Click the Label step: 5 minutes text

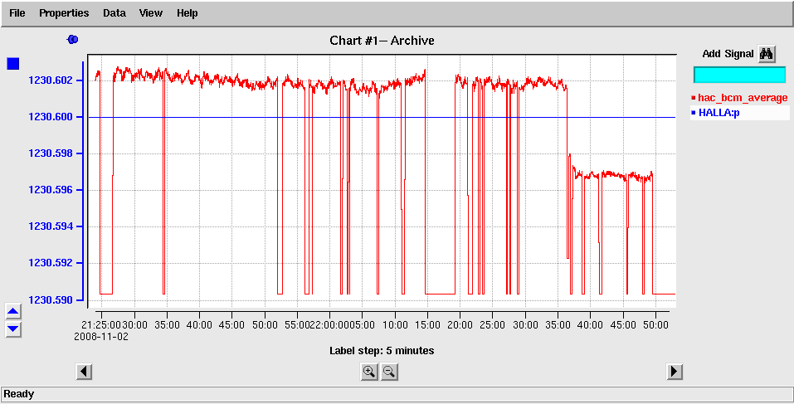[x=382, y=350]
